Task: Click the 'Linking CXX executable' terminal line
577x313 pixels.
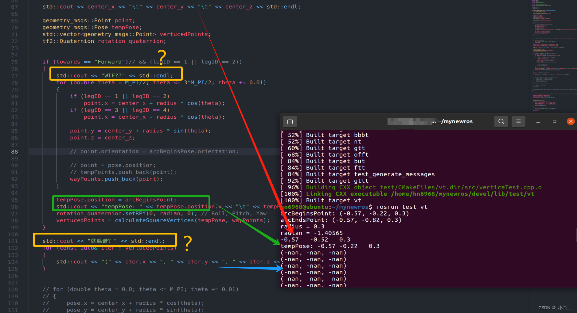Action: 407,194
